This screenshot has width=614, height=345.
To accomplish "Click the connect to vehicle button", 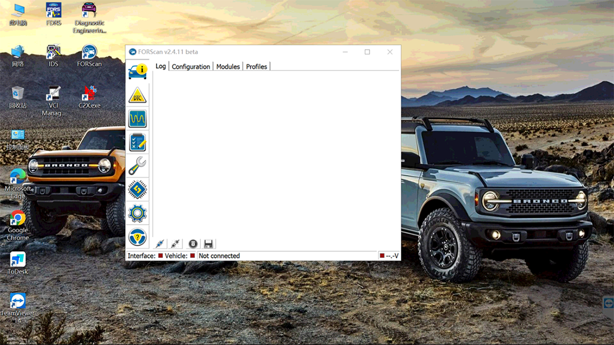I will tap(160, 244).
